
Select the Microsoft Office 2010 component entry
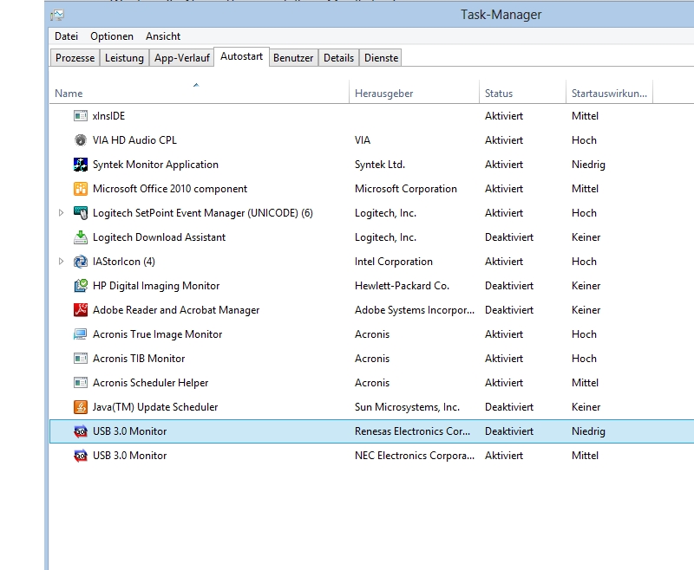click(x=170, y=189)
